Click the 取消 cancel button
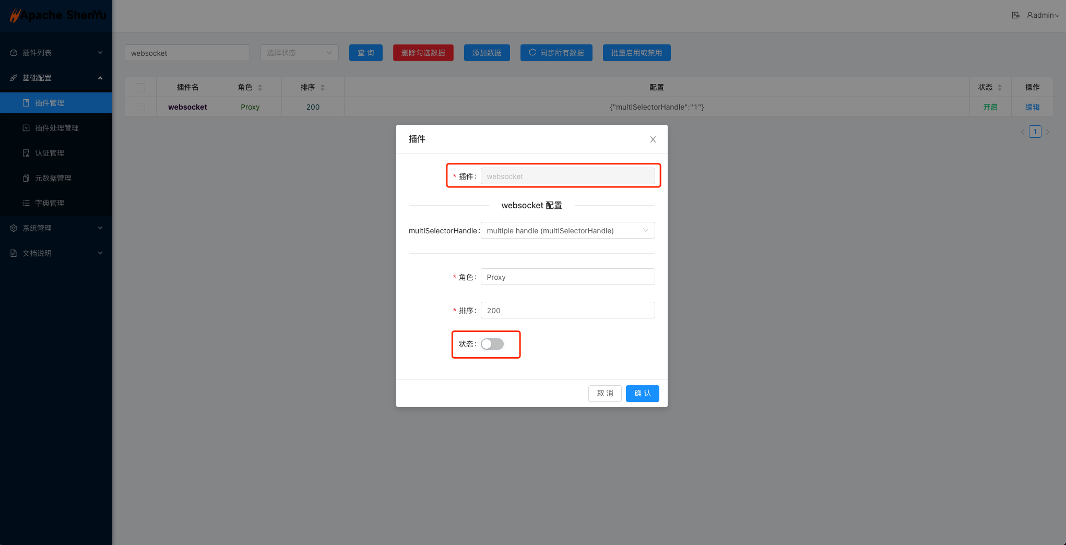The height and width of the screenshot is (545, 1066). point(605,394)
